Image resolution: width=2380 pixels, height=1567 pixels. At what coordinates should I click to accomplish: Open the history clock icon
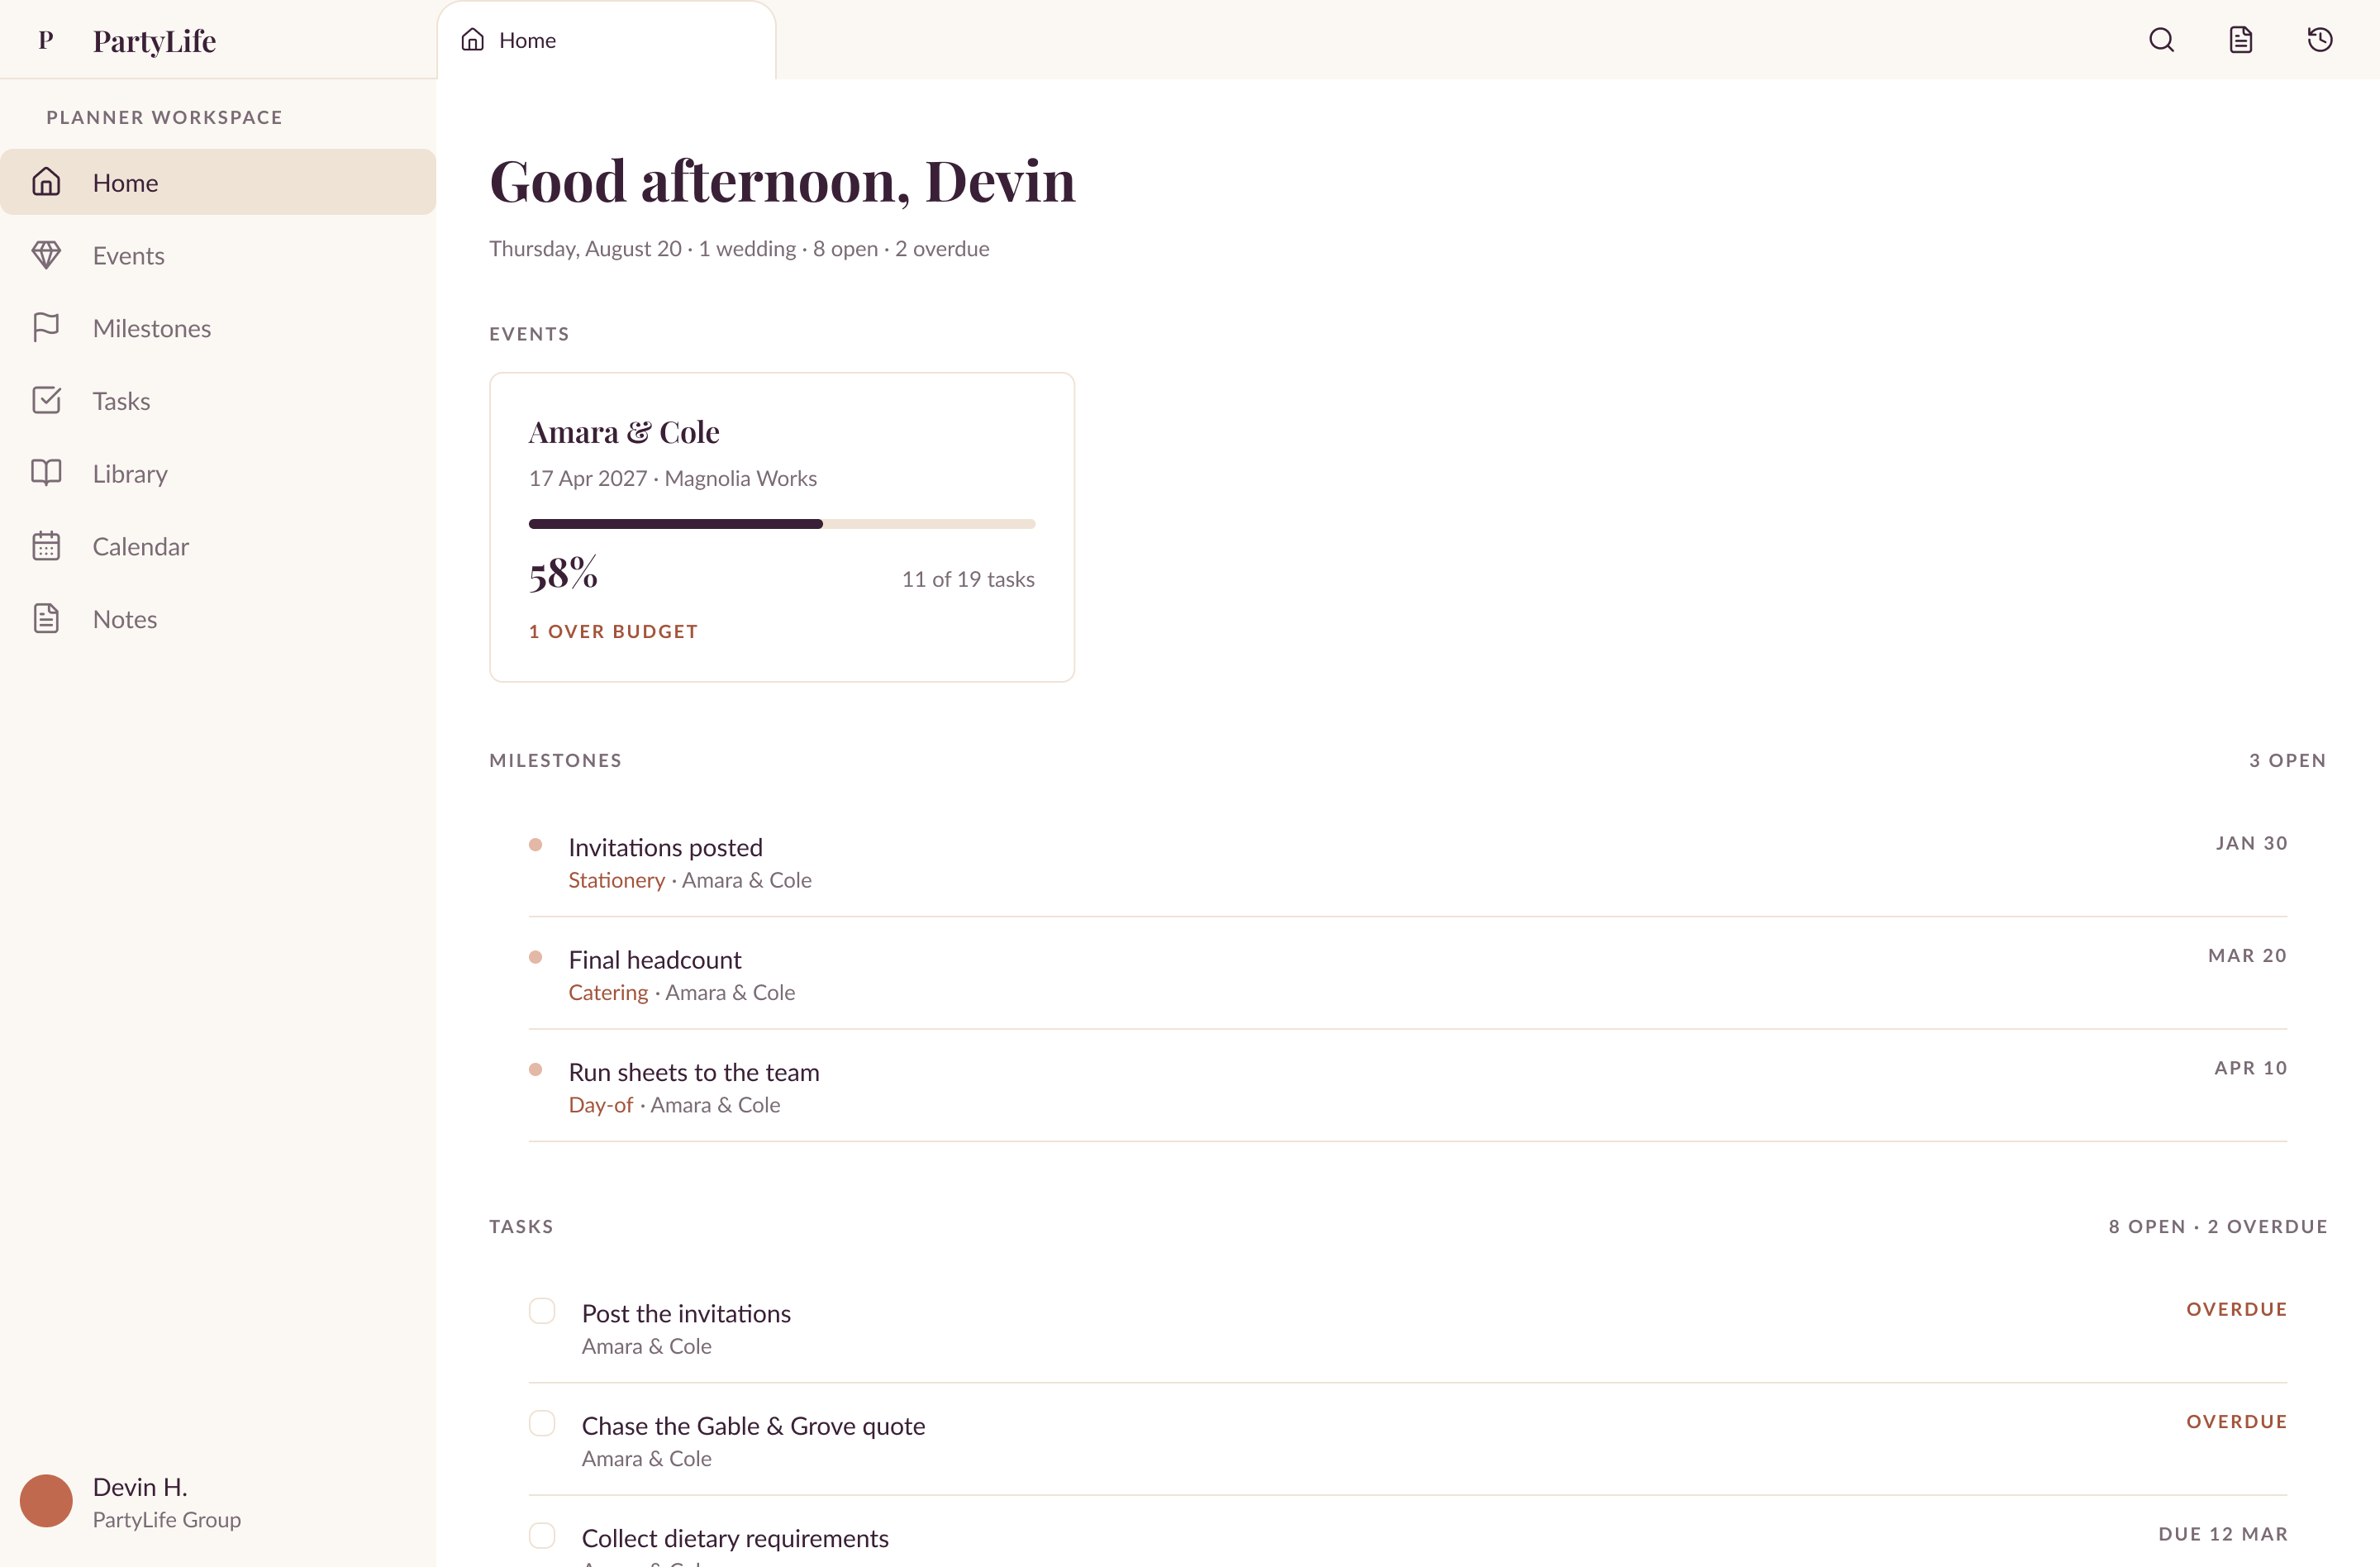click(x=2319, y=40)
